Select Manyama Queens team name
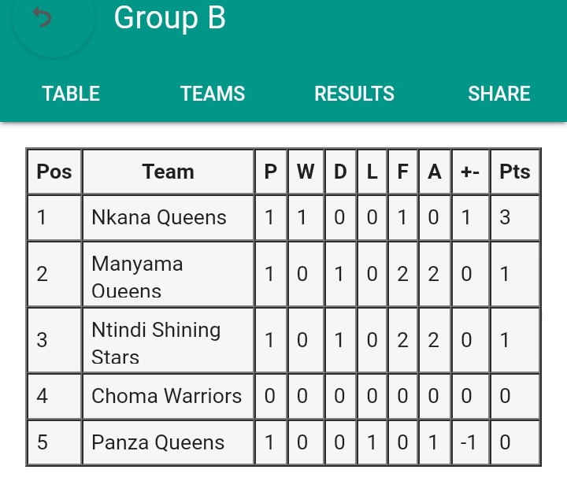The height and width of the screenshot is (477, 567). pos(137,276)
